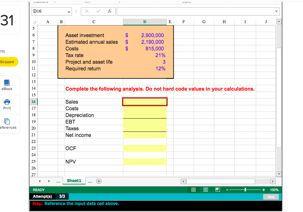Switch to the Sheet1 tab
The width and height of the screenshot is (303, 212).
pos(74,181)
